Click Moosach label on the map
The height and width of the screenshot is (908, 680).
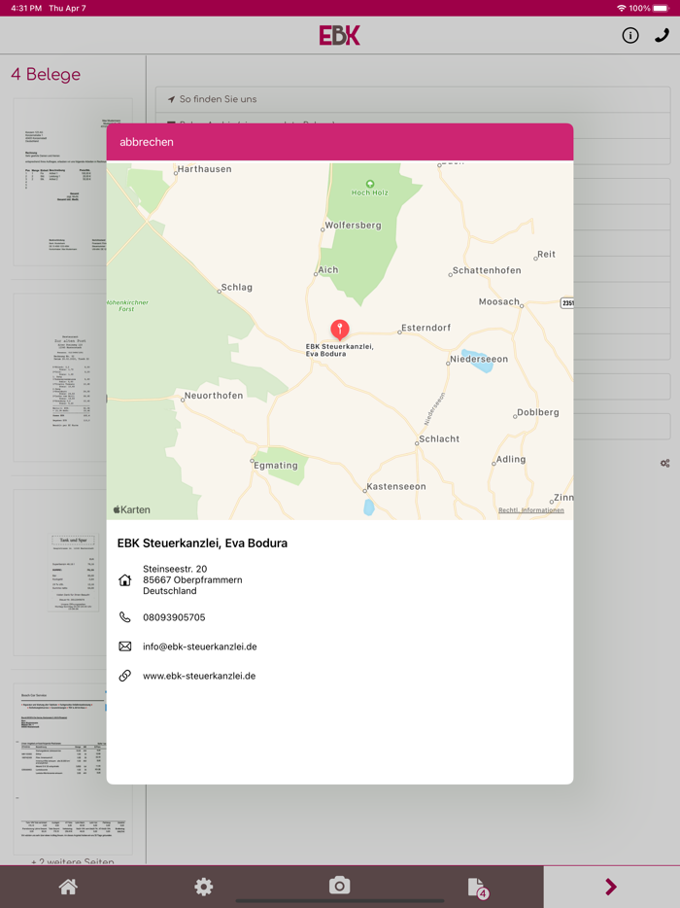[499, 301]
